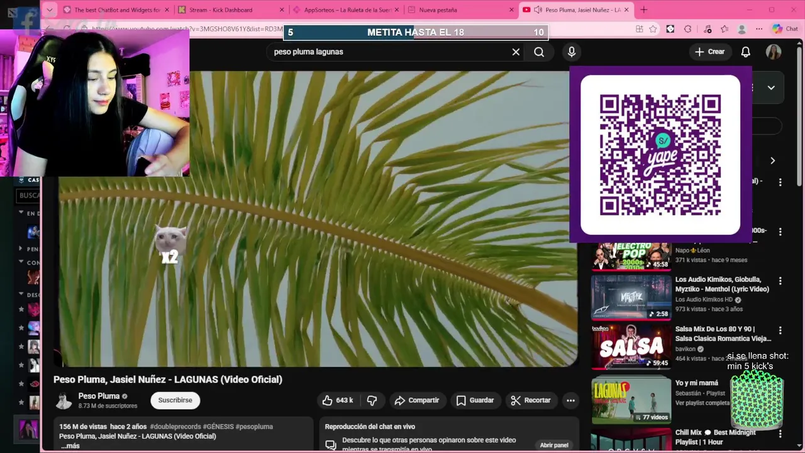Screen dimensions: 805x453
Task: Click the Menthol video thumbnail 2:58
Action: (x=631, y=297)
